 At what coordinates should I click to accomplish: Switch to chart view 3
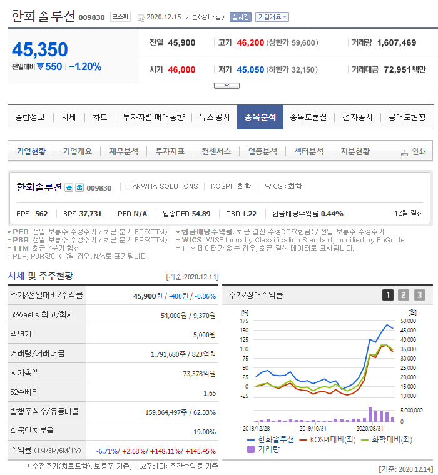419,295
